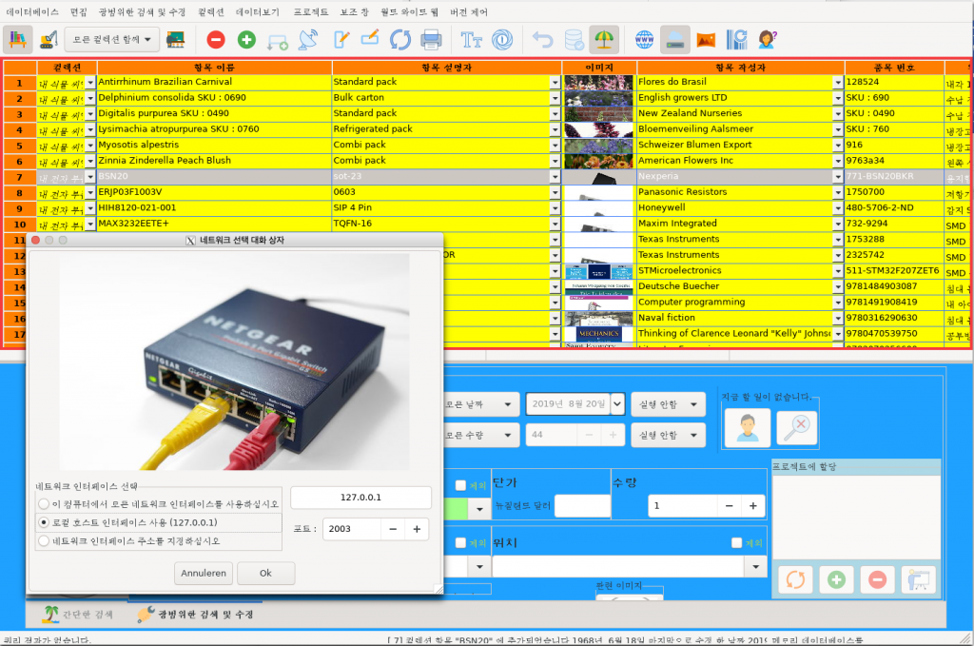Open descriptor dropdown for Antirrhinum Brazilian Carnival row
974x646 pixels.
pos(555,82)
